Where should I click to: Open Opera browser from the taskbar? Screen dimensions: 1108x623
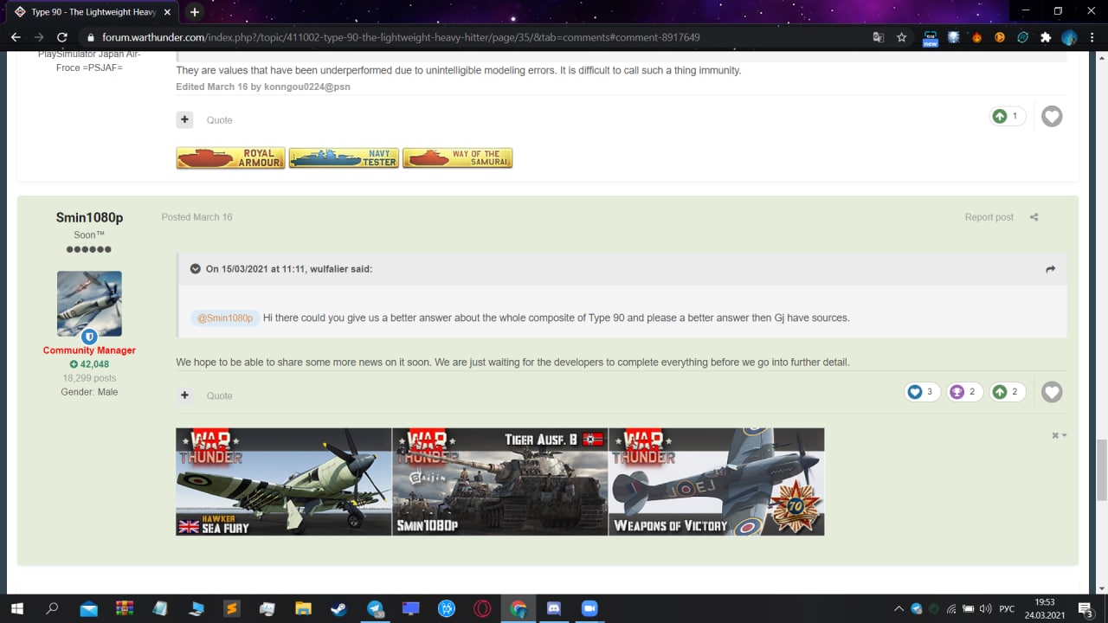482,608
